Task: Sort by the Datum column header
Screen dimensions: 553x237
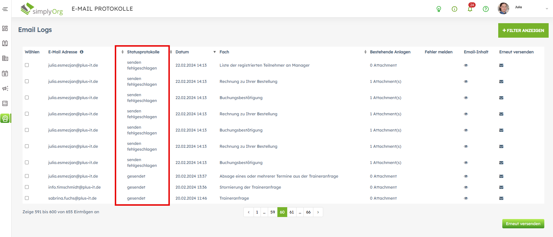Action: pyautogui.click(x=182, y=52)
